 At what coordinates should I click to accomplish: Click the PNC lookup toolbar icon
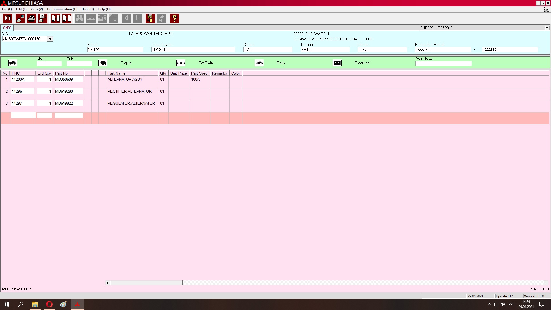click(102, 18)
